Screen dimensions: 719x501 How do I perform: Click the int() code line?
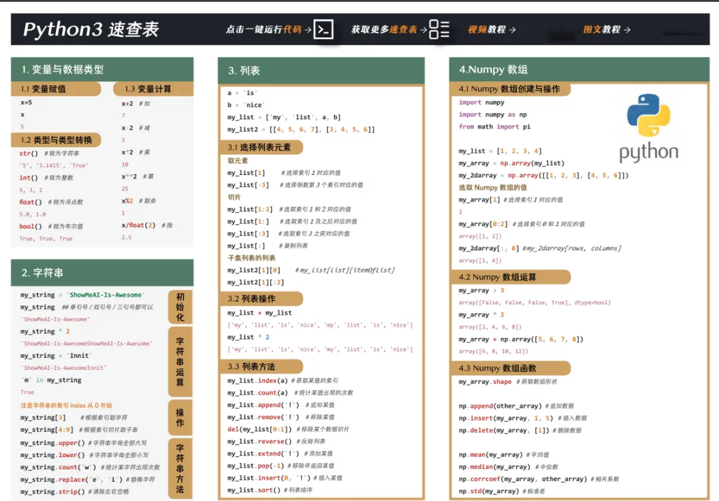[47, 178]
